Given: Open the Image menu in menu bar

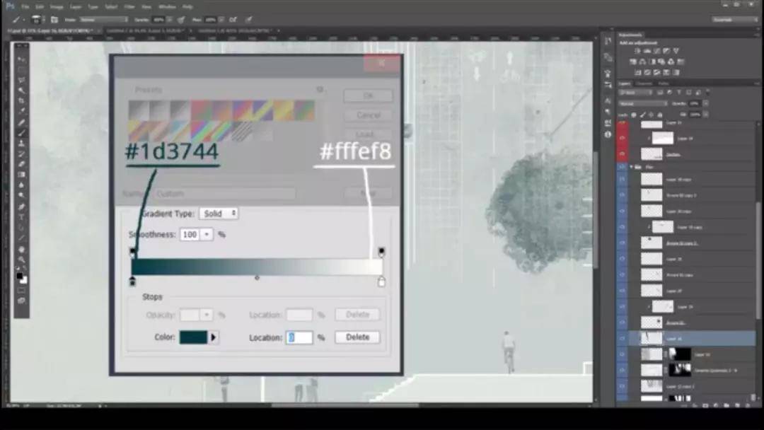Looking at the screenshot, I should 56,6.
